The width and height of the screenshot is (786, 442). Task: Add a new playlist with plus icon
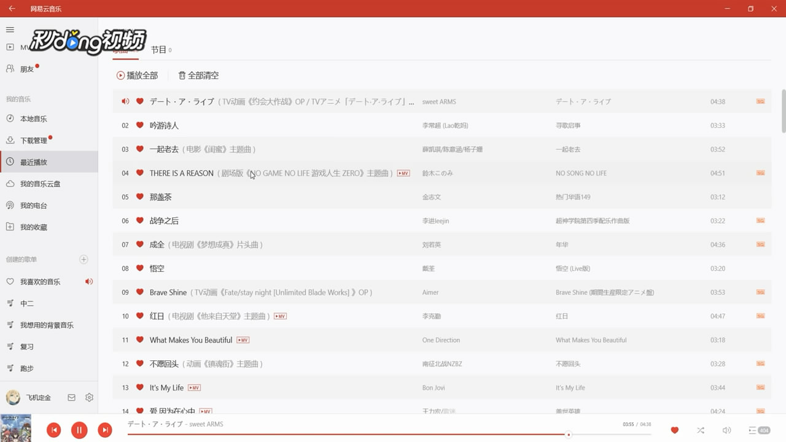click(84, 260)
